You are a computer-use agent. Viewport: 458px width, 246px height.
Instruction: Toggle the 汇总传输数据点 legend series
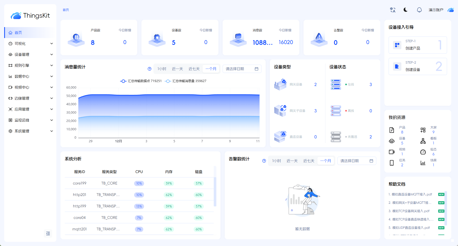coord(141,81)
